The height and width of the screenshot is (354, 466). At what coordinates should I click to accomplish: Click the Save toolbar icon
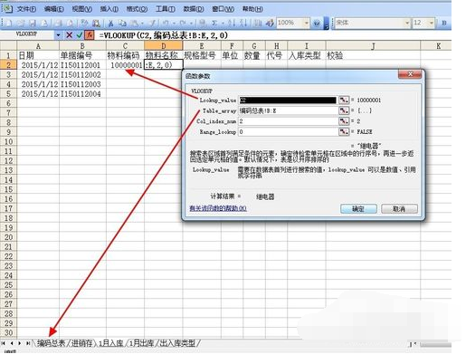[x=33, y=23]
